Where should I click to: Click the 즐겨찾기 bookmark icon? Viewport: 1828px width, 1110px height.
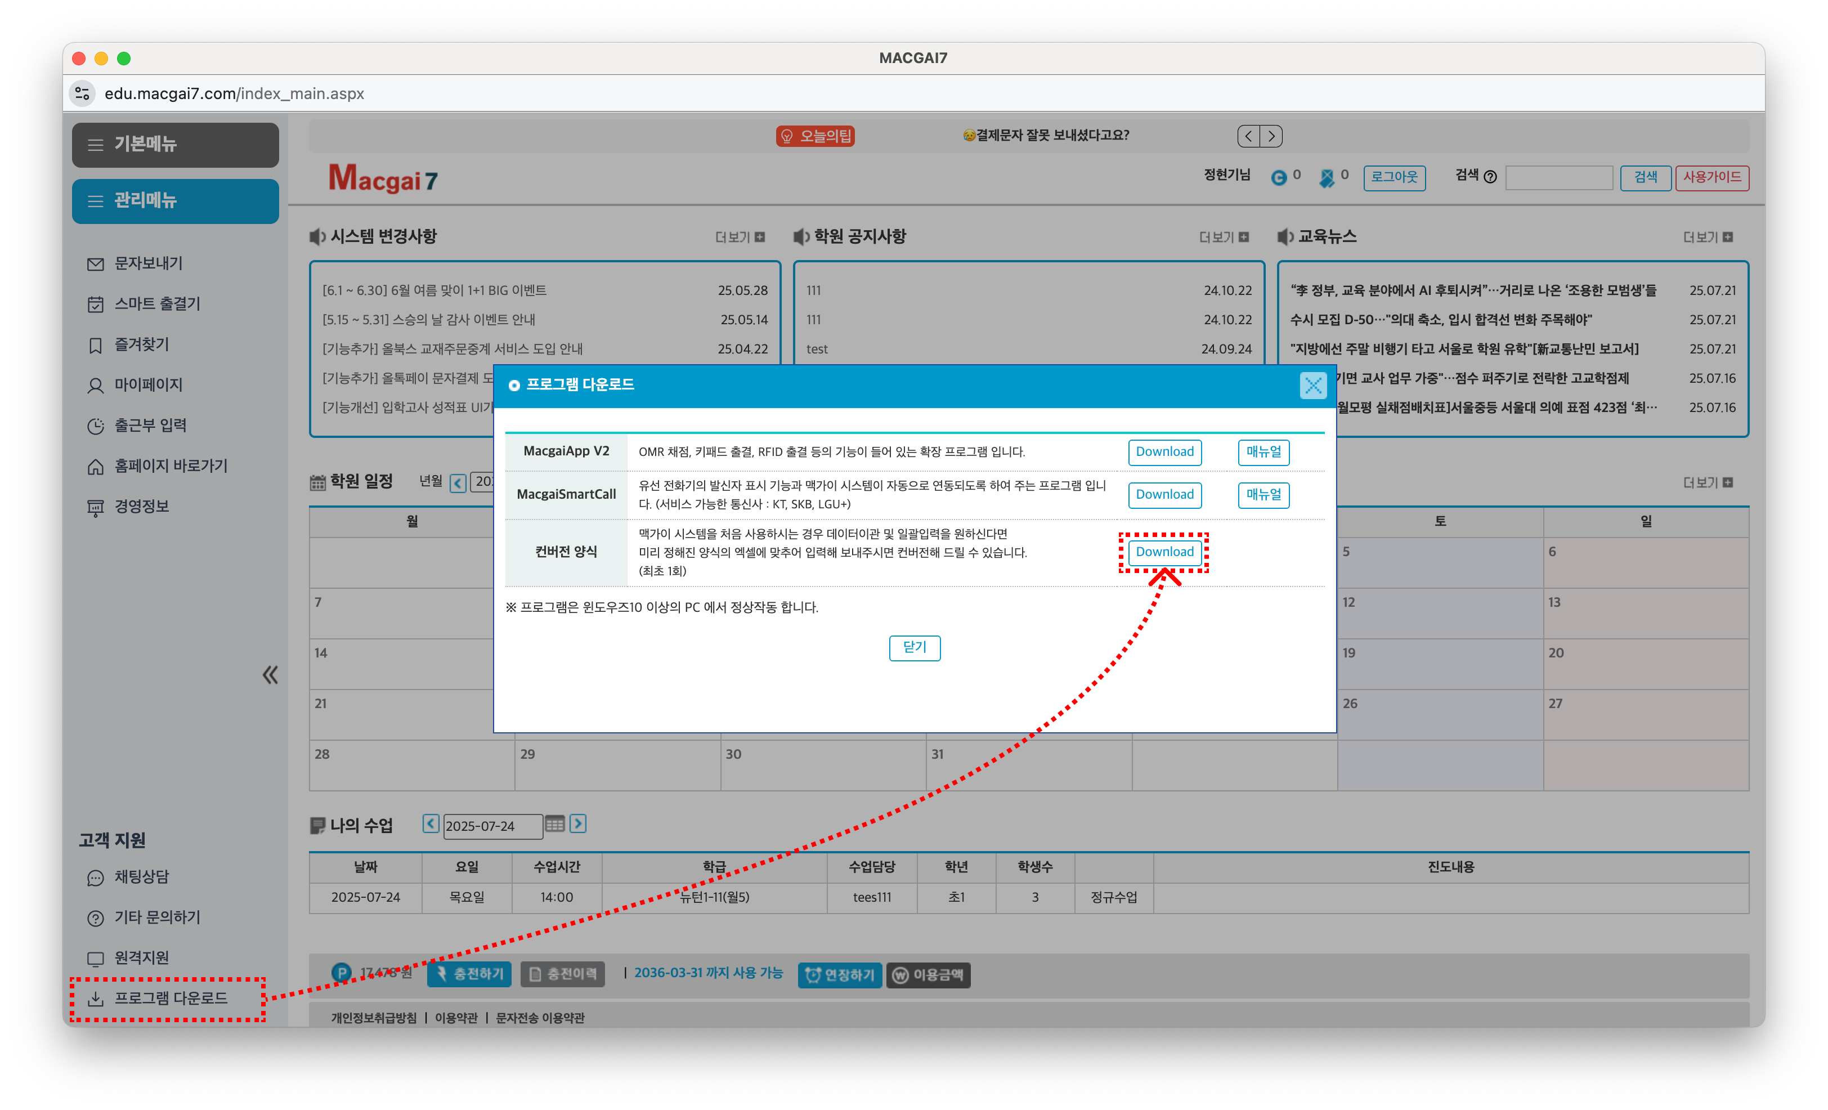click(95, 345)
